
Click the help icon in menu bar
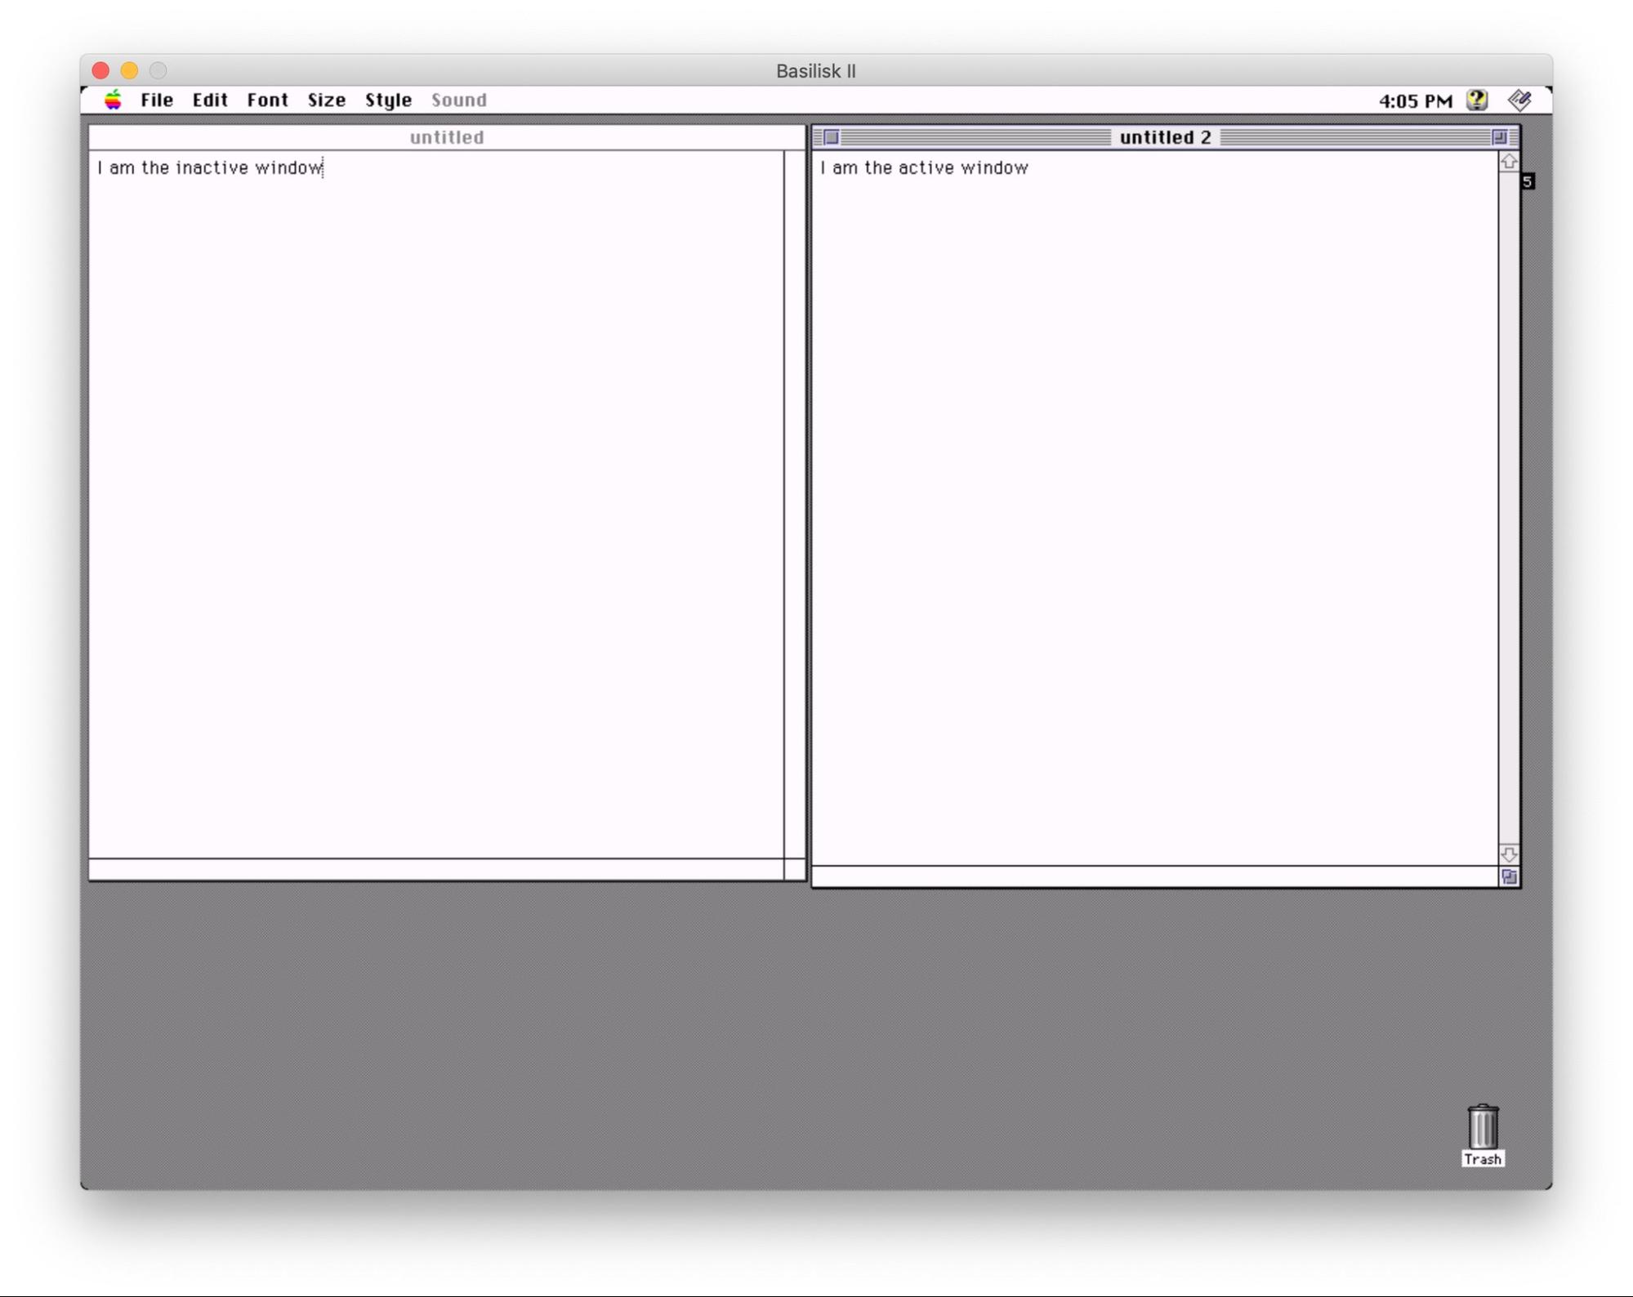(1475, 100)
